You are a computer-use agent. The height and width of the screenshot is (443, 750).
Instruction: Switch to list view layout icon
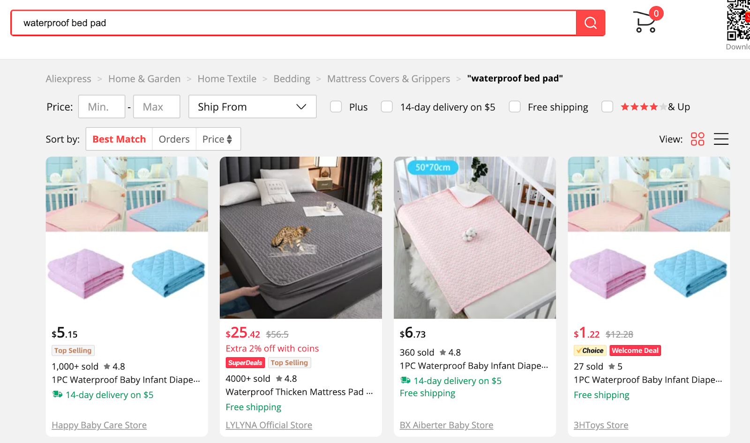(721, 139)
